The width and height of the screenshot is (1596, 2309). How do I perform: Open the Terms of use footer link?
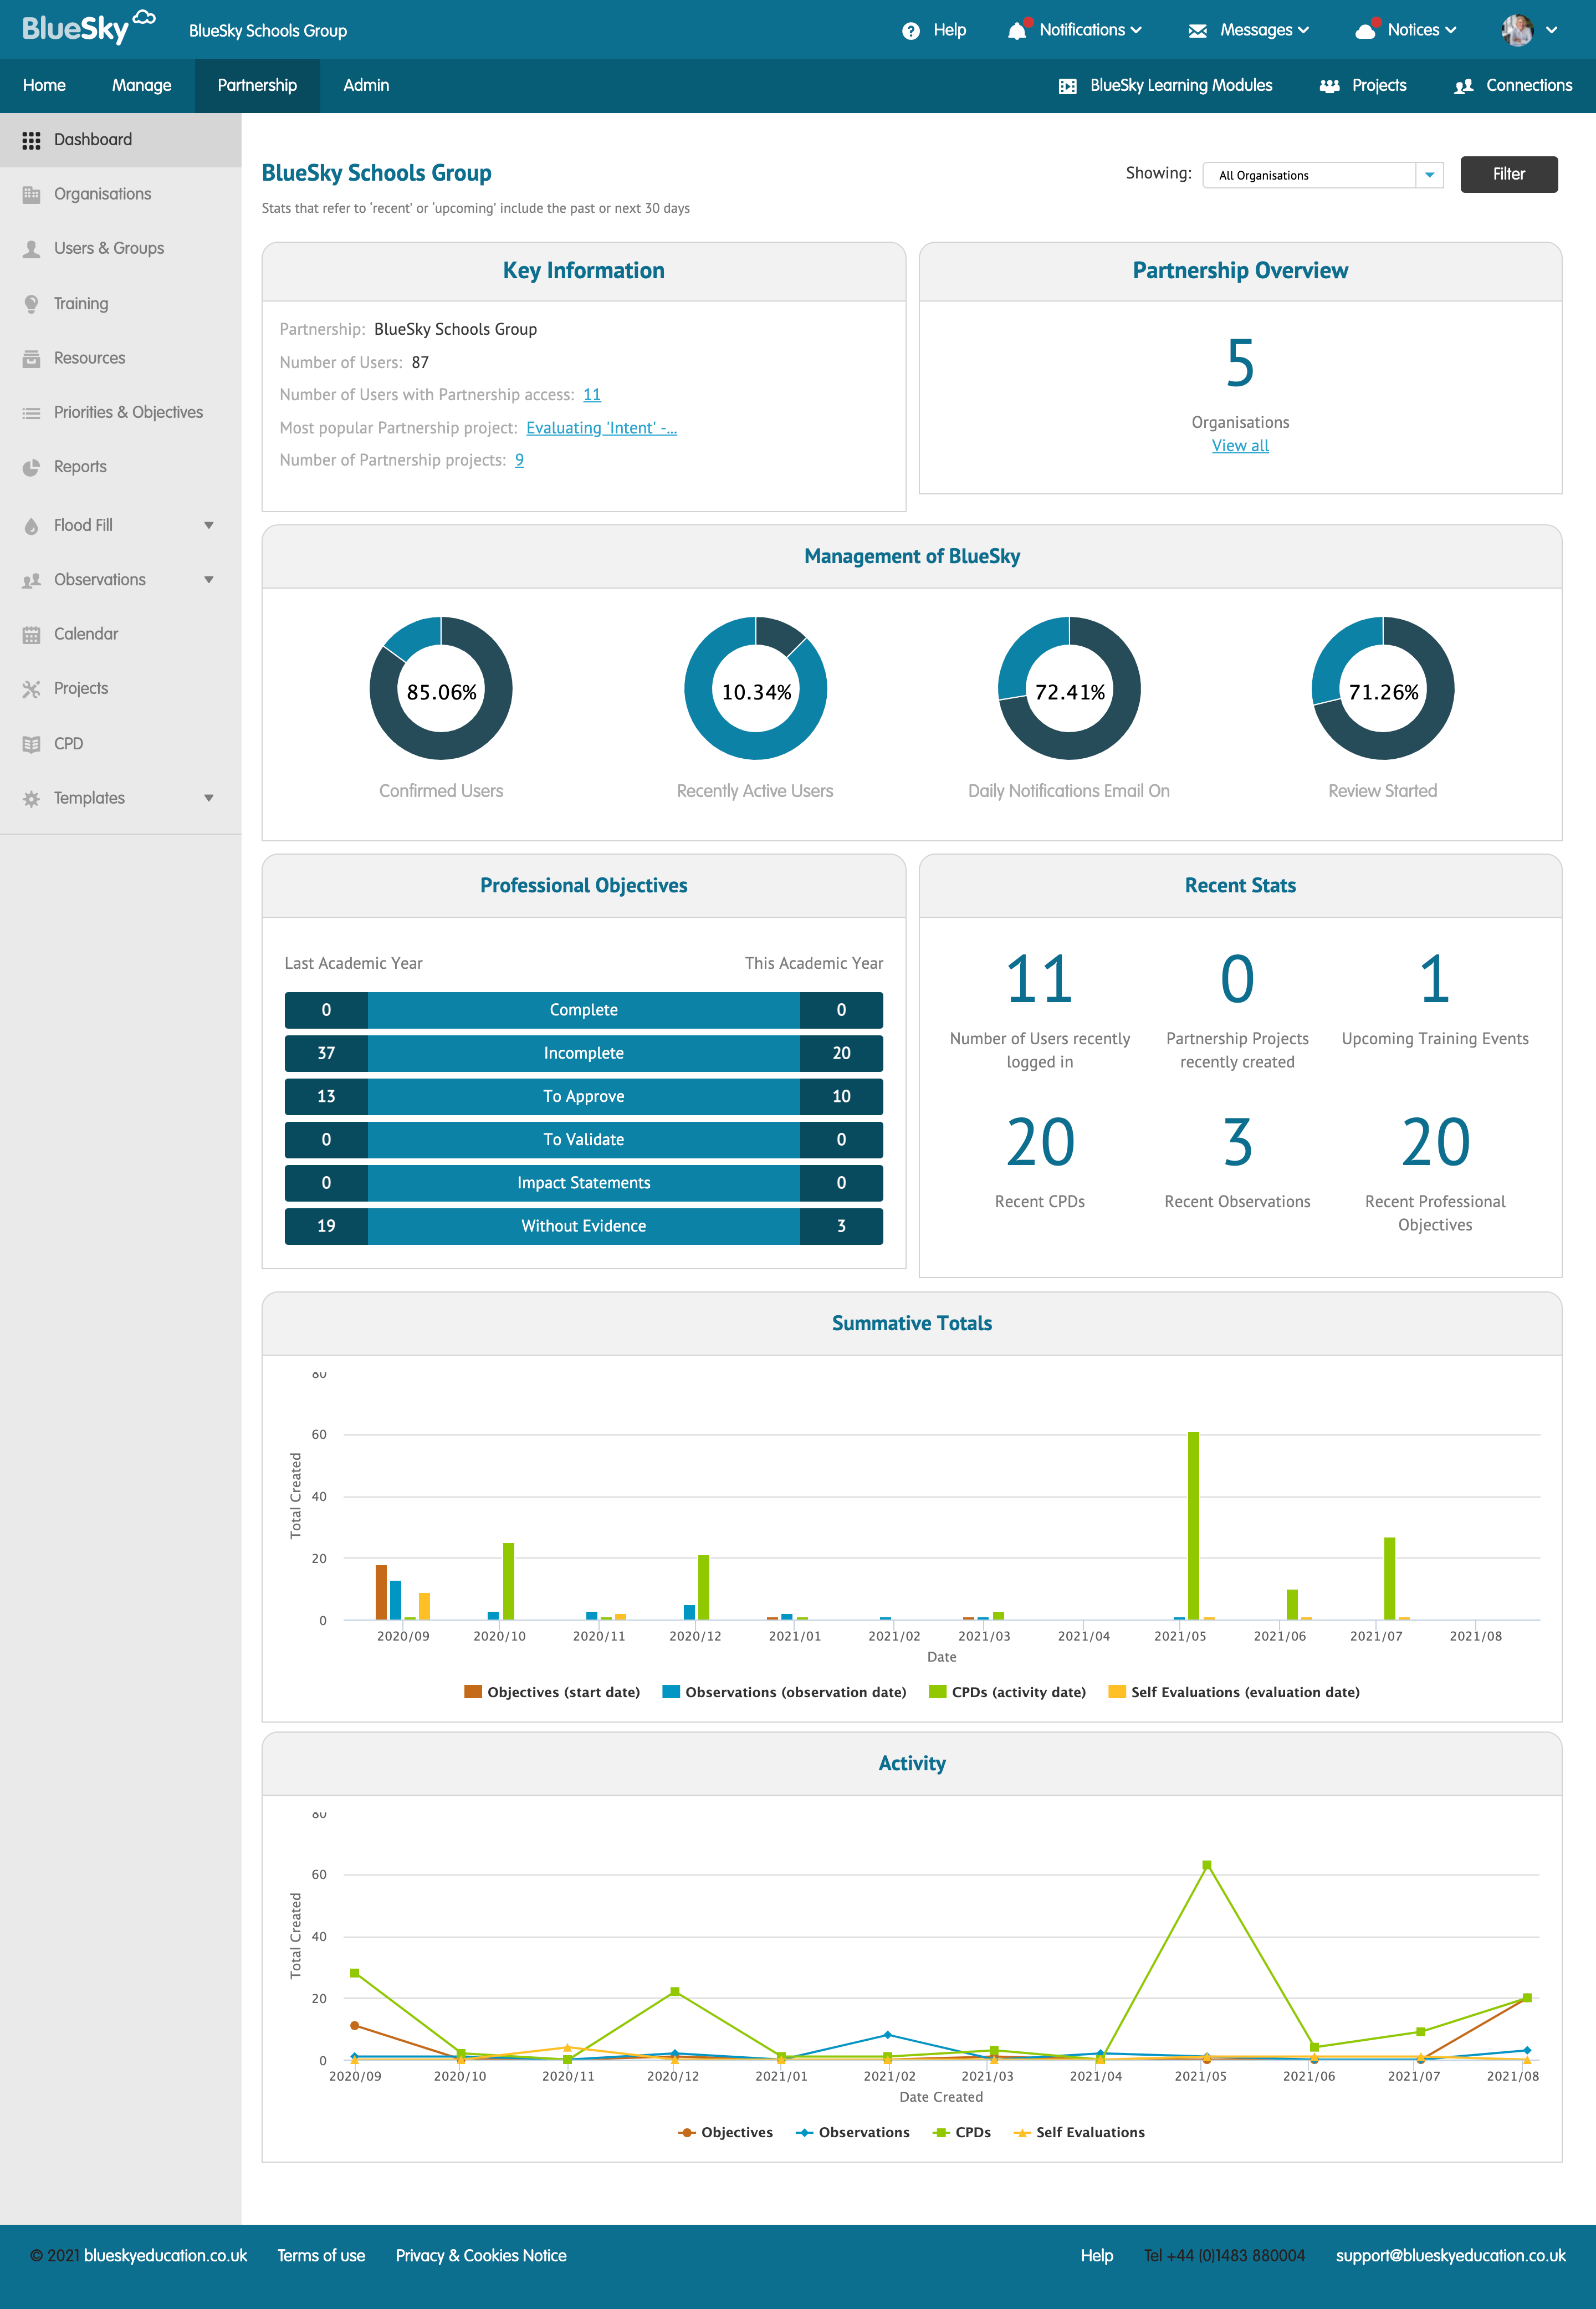(x=321, y=2255)
